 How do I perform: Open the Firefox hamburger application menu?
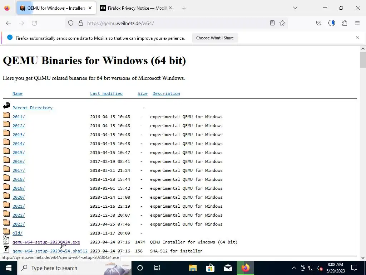tap(357, 23)
